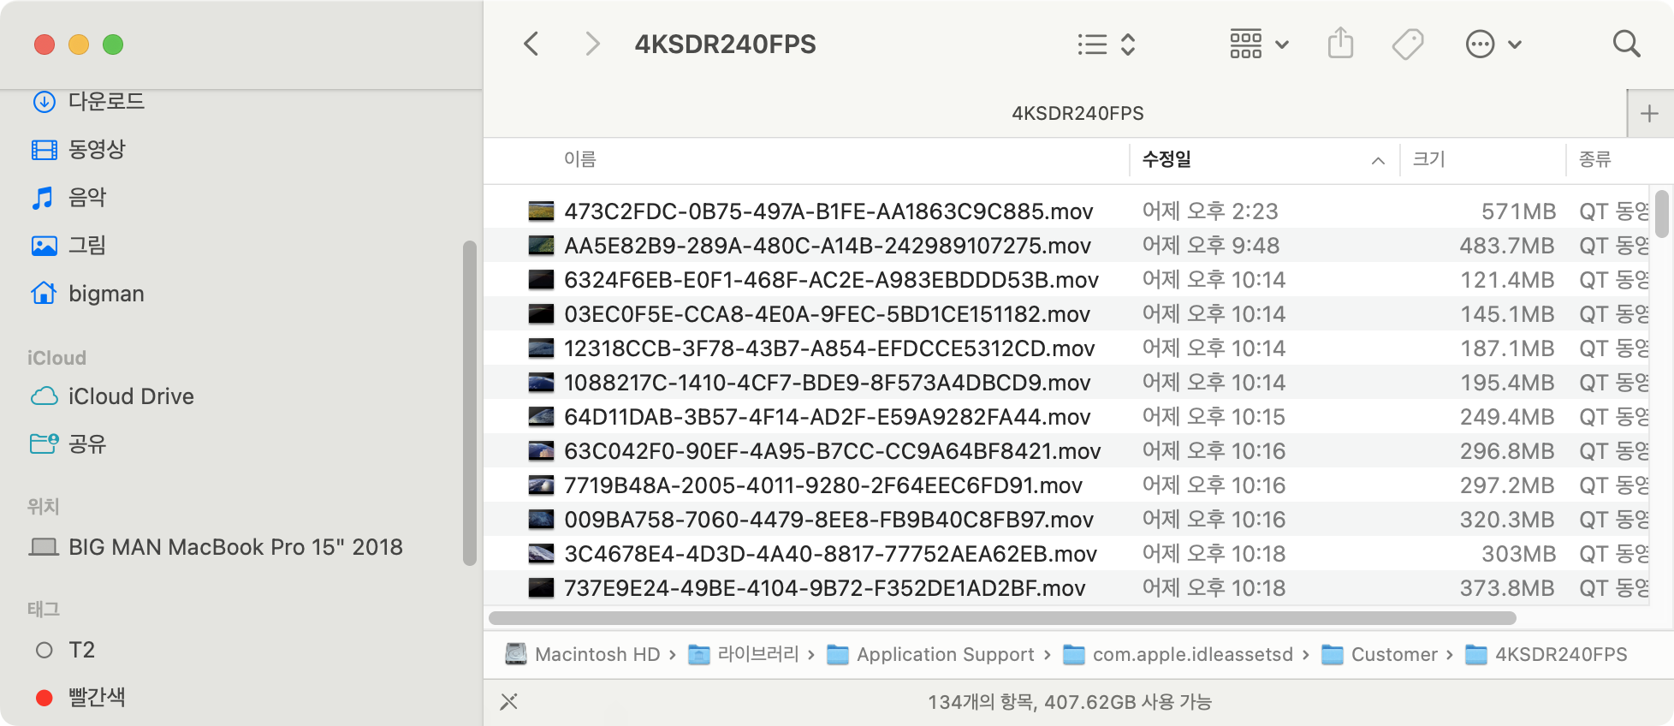Open 다운로드 in the sidebar
1674x726 pixels.
pos(106,101)
